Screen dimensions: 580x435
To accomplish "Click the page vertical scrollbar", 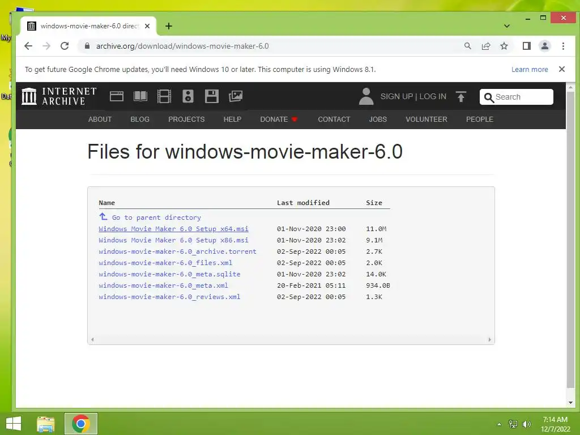I will tap(570, 239).
